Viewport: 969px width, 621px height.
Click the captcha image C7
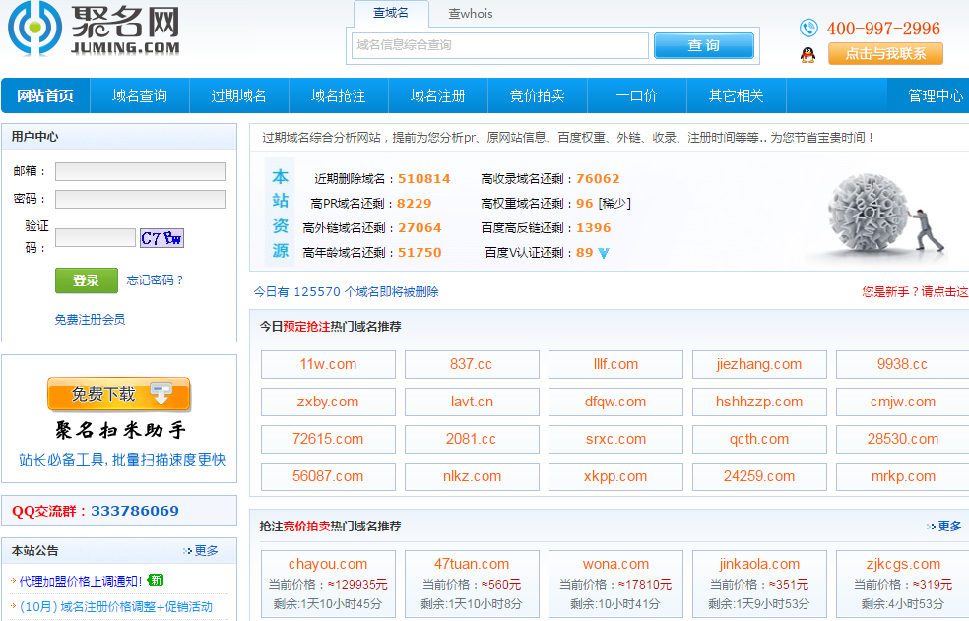[161, 238]
